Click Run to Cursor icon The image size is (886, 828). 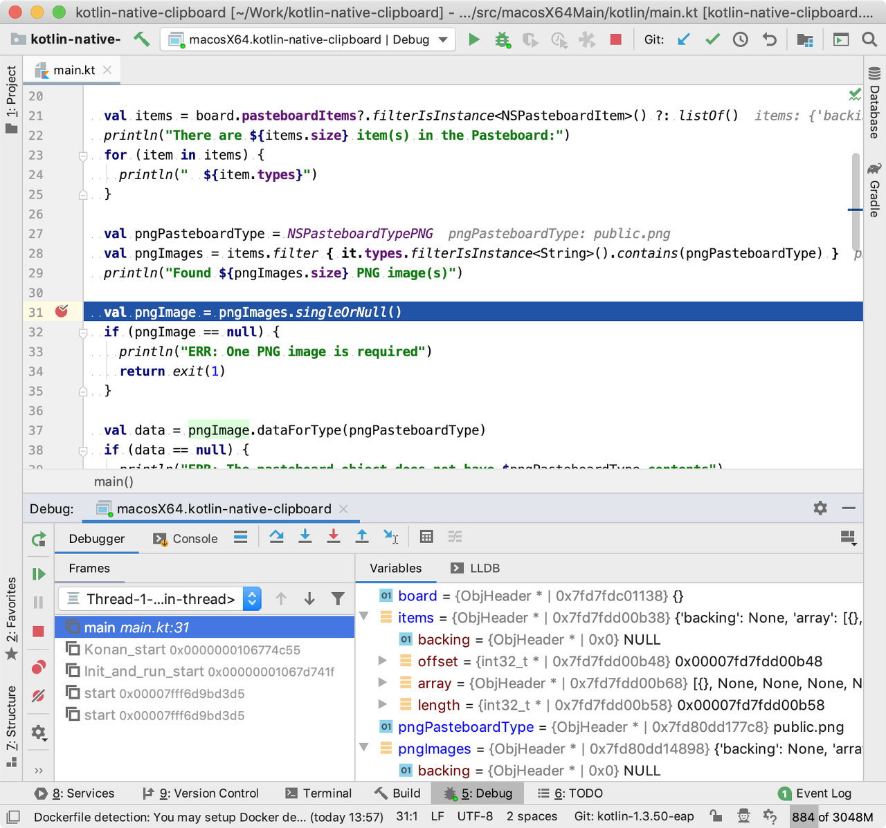(x=390, y=537)
